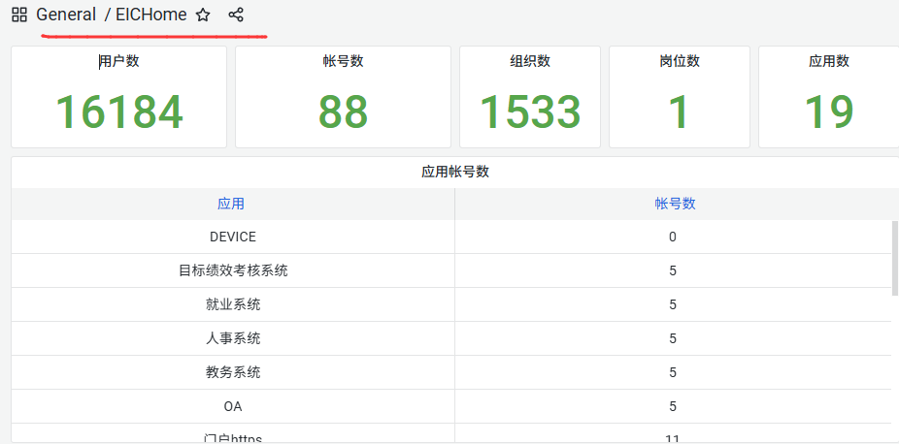The image size is (899, 444).
Task: Click count 5 in 人事系统 row
Action: click(673, 338)
